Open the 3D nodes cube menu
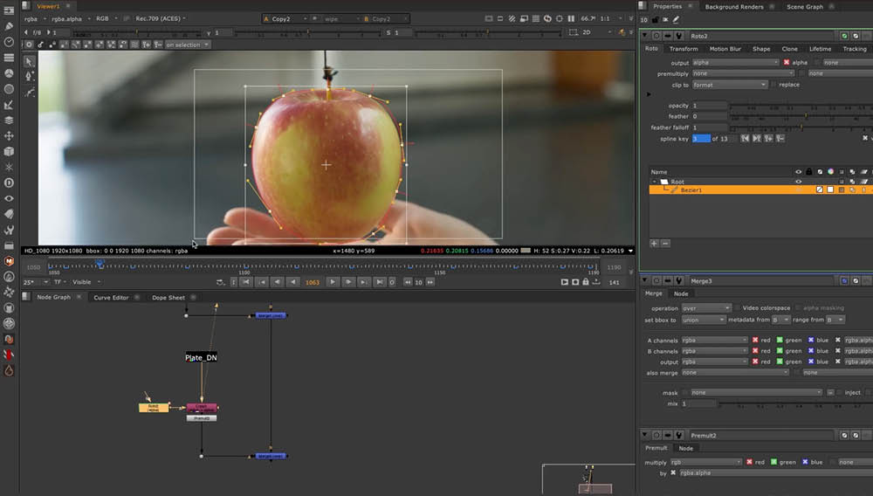Screen dimensions: 873x496 click(x=9, y=152)
